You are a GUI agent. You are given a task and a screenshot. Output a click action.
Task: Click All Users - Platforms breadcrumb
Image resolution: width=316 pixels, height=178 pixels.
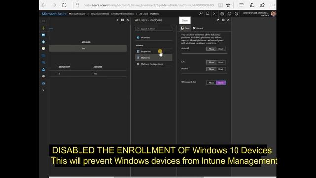coord(149,14)
